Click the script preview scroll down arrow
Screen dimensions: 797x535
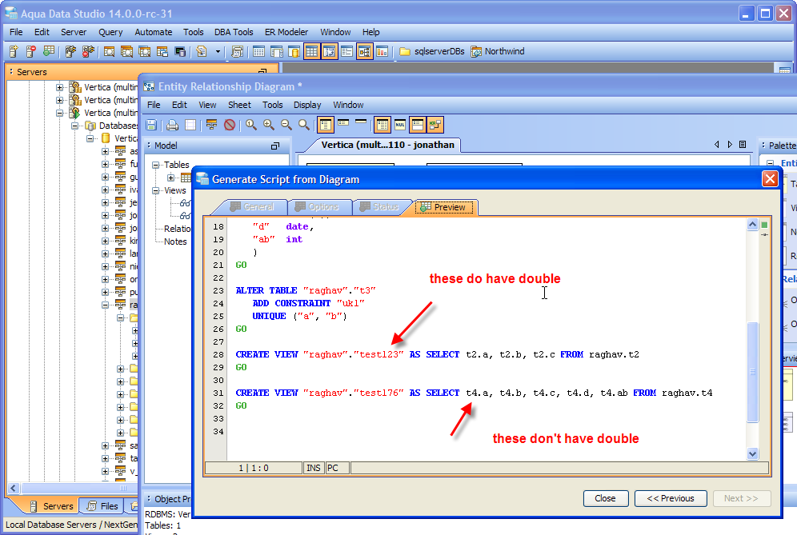coord(753,453)
